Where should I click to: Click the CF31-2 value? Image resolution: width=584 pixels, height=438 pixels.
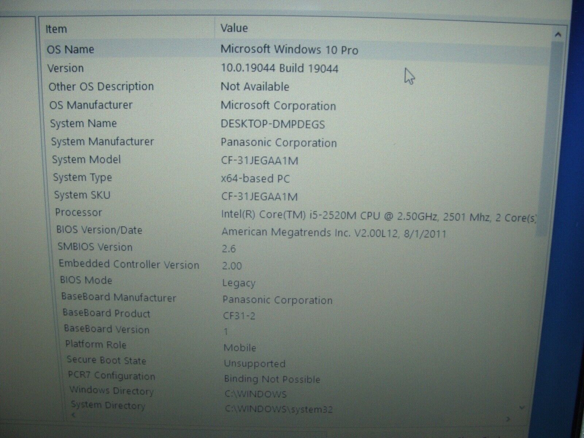point(239,316)
